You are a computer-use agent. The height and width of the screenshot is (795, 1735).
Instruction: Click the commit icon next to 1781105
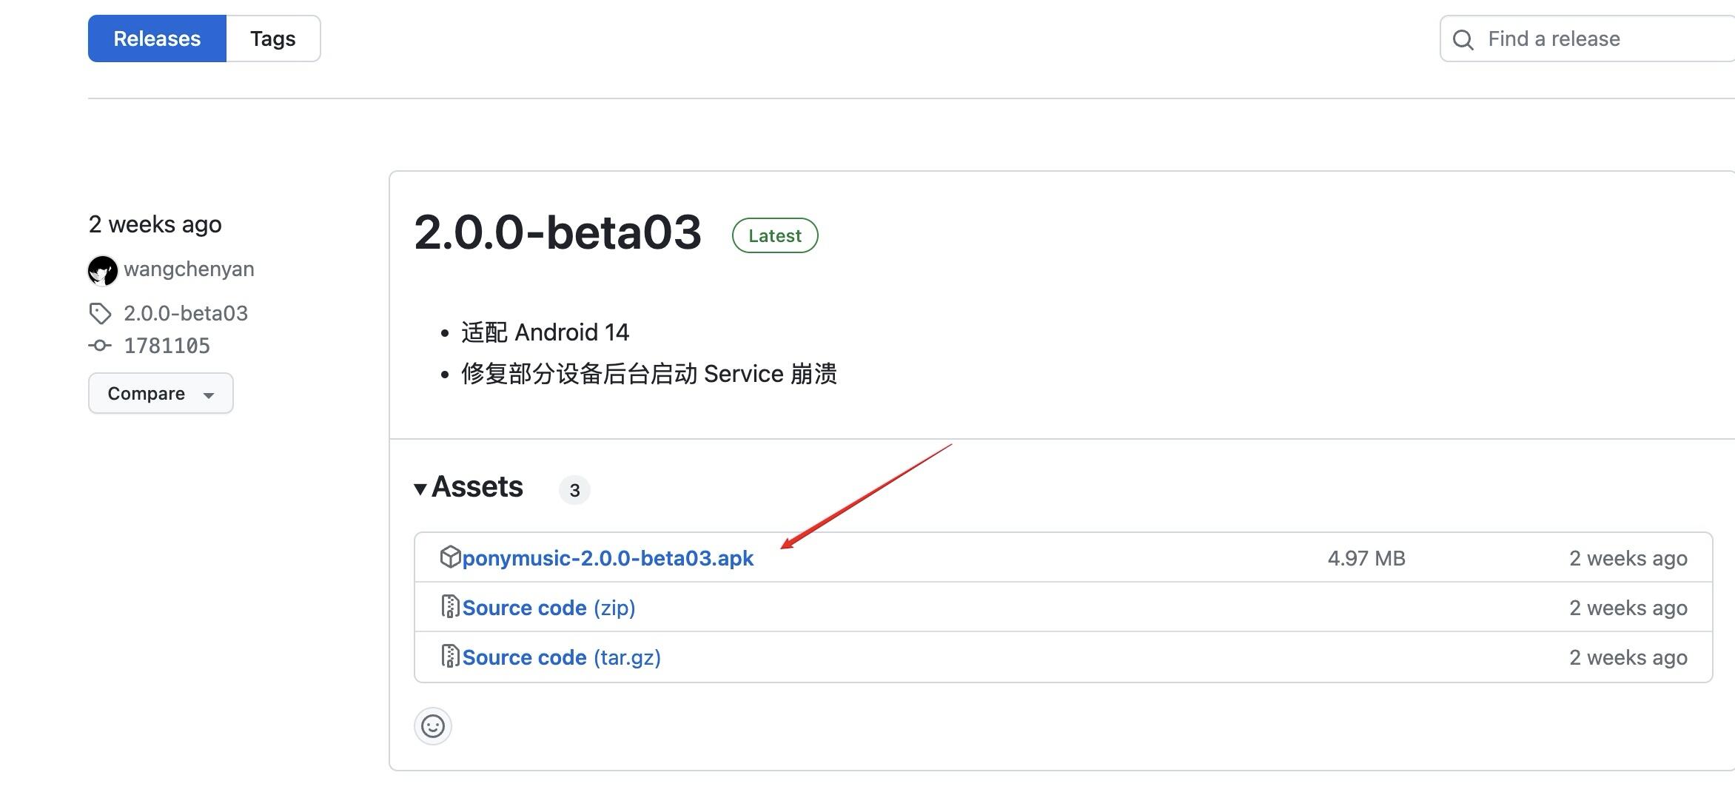click(x=100, y=345)
